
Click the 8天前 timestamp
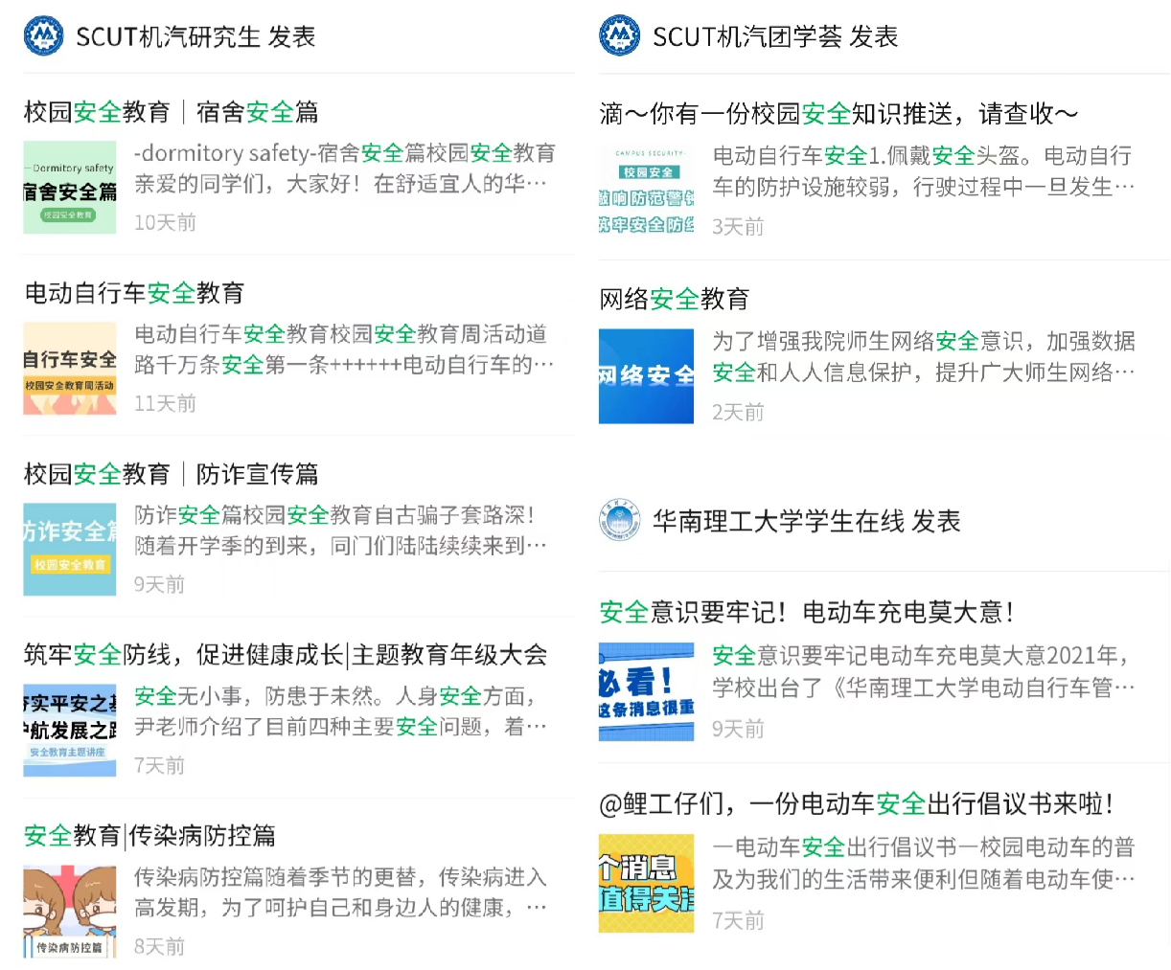point(159,946)
